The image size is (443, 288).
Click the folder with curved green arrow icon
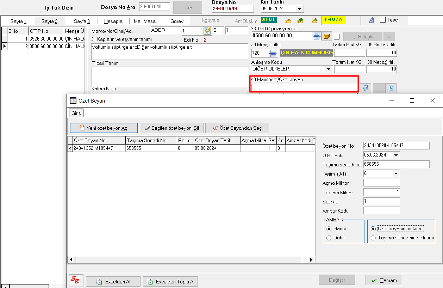[x=314, y=20]
